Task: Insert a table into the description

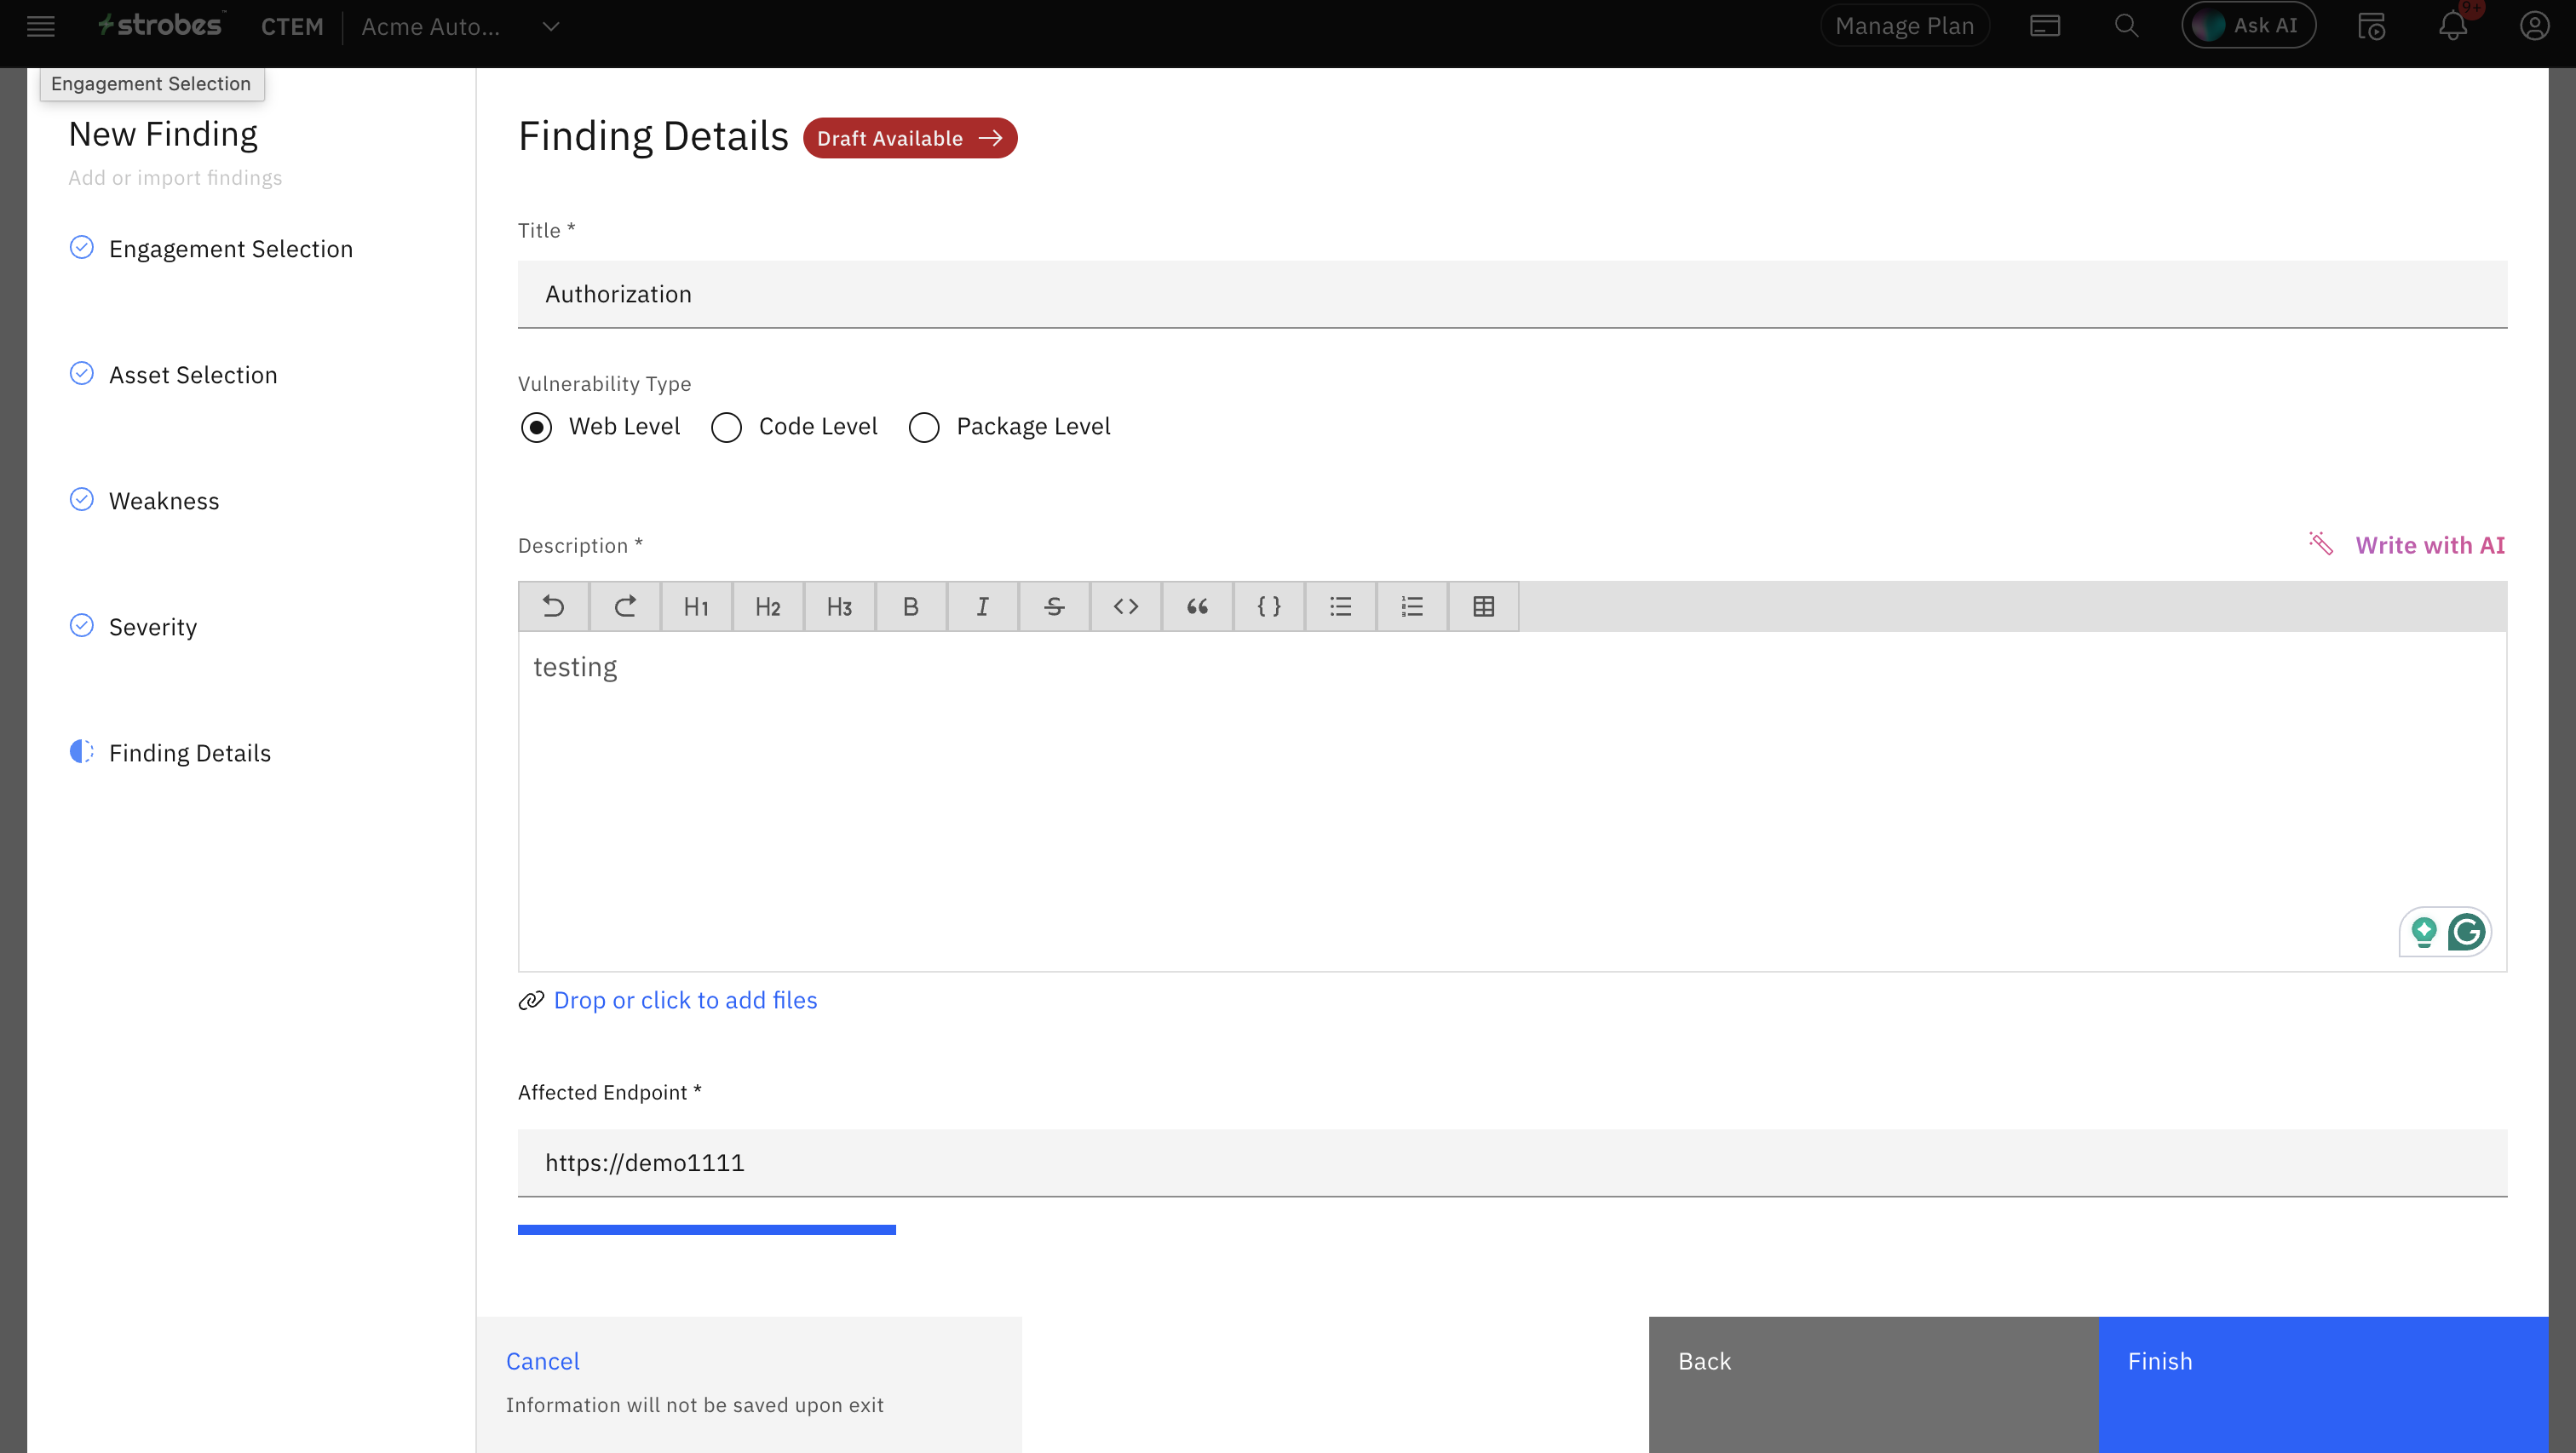Action: point(1483,606)
